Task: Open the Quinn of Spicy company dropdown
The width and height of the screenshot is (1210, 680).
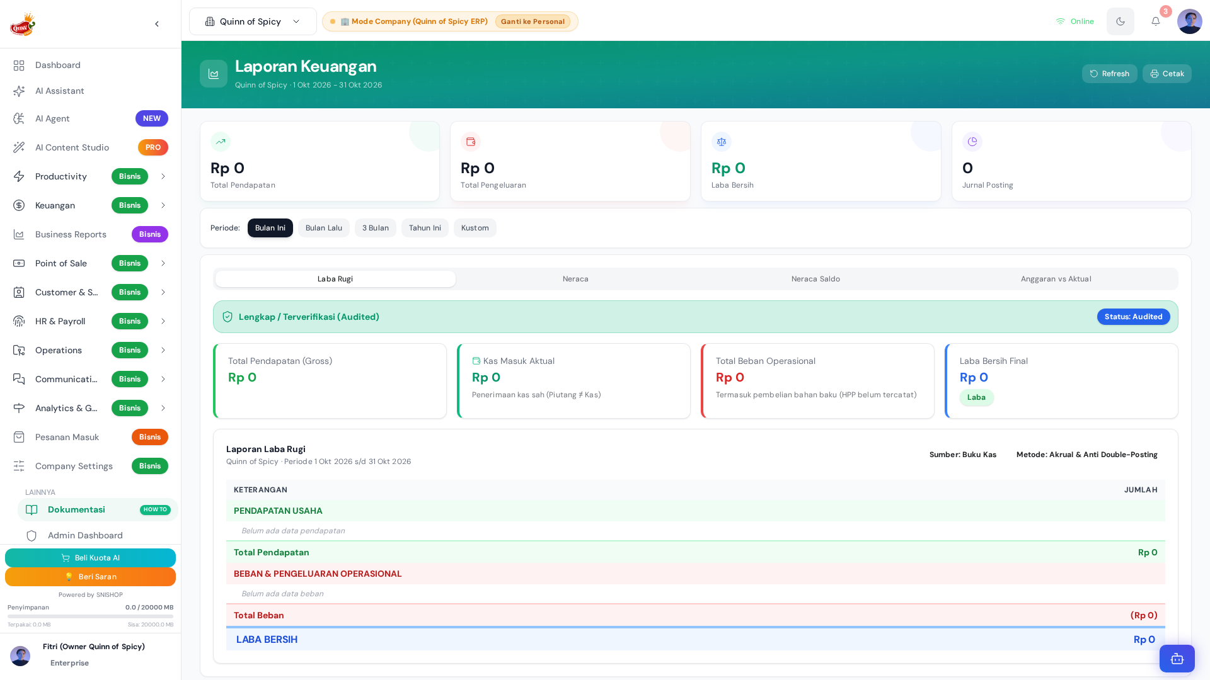Action: tap(253, 21)
